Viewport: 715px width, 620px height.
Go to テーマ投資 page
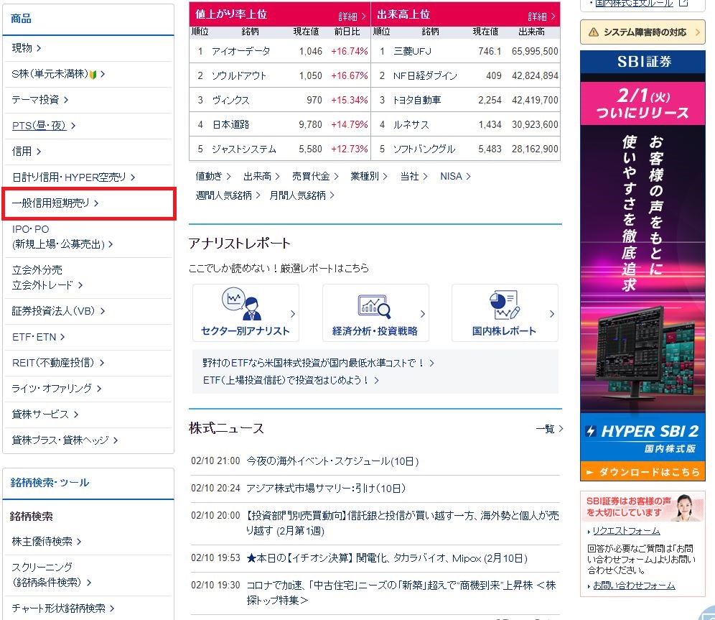tap(40, 99)
